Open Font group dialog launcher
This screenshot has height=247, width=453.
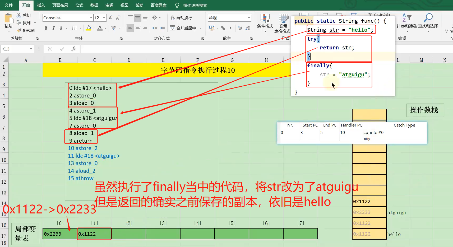(121, 39)
